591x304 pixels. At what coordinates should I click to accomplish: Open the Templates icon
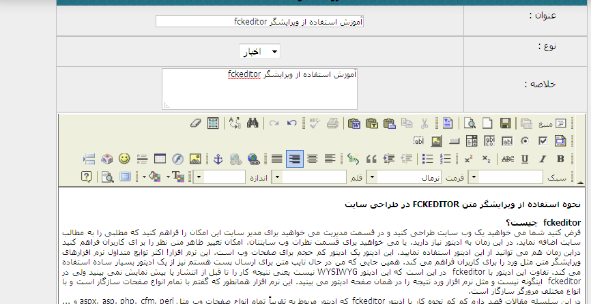[448, 123]
